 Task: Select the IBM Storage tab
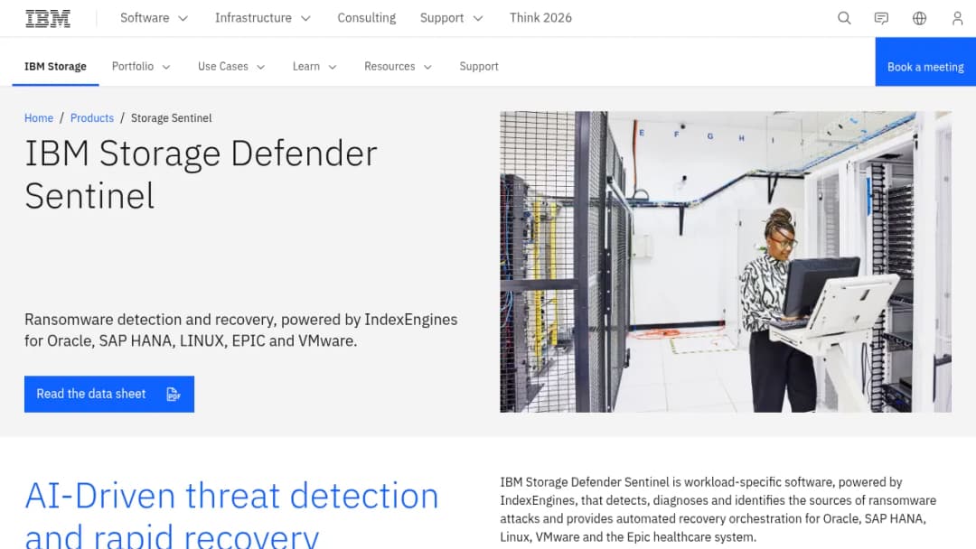click(x=55, y=67)
